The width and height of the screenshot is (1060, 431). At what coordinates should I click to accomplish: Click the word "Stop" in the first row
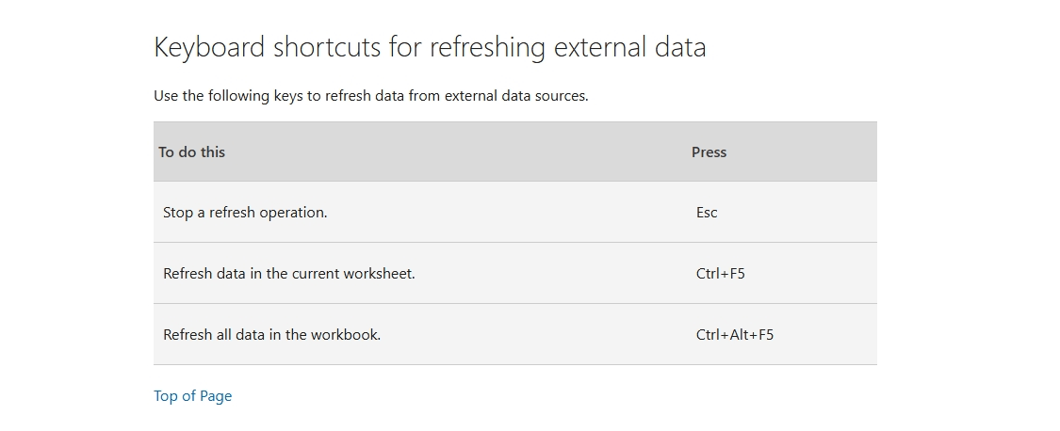pyautogui.click(x=178, y=213)
